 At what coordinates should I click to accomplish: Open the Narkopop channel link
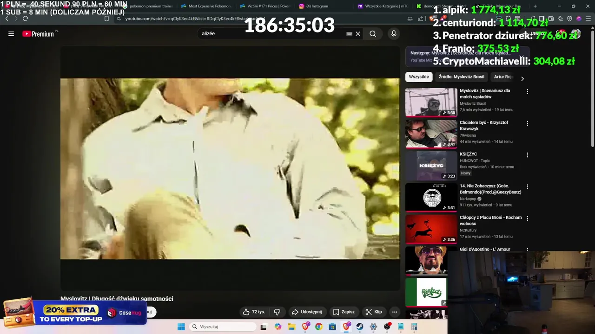469,199
